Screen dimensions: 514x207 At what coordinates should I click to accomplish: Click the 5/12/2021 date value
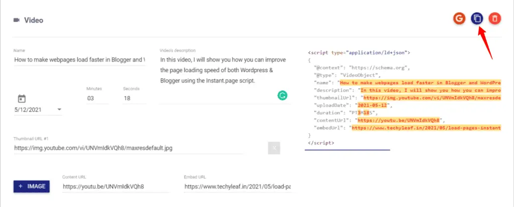(28, 110)
